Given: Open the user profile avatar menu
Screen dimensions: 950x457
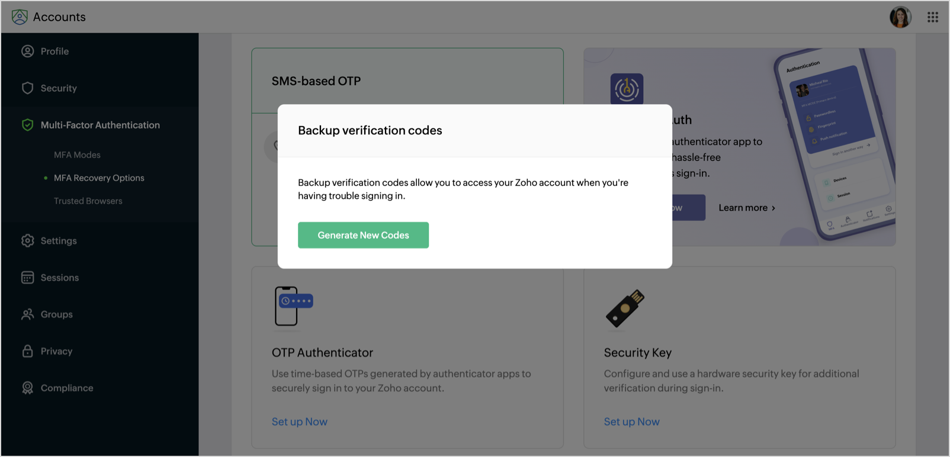Looking at the screenshot, I should click(900, 17).
